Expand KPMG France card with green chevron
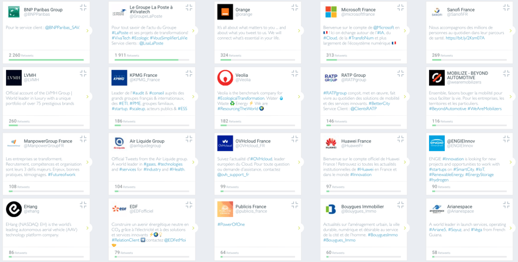The width and height of the screenshot is (518, 262). 193,96
